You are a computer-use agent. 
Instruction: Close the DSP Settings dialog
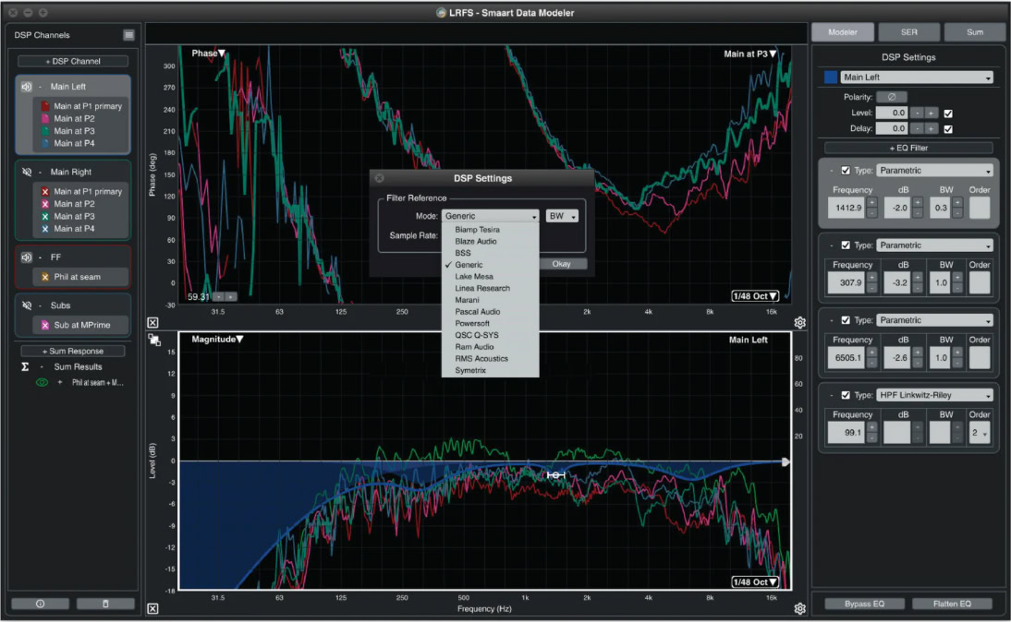[379, 178]
